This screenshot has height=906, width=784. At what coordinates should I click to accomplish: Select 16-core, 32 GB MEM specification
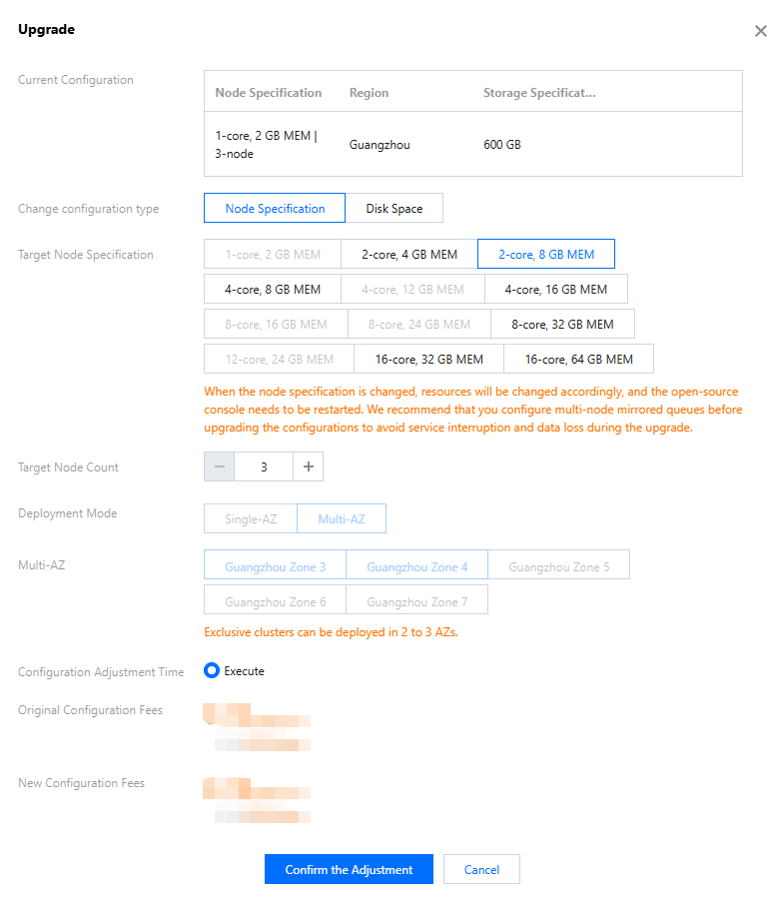tap(428, 360)
